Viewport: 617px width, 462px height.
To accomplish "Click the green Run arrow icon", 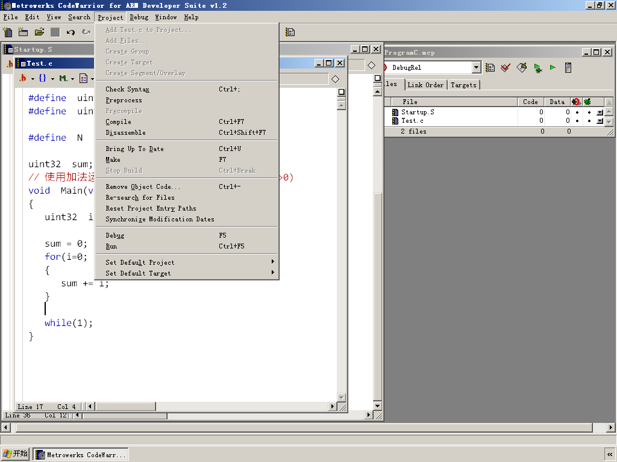I will pos(553,67).
